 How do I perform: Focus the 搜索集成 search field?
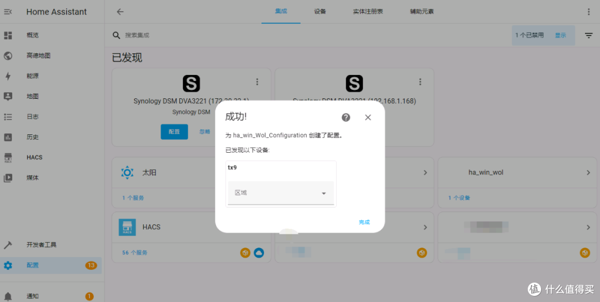click(306, 36)
